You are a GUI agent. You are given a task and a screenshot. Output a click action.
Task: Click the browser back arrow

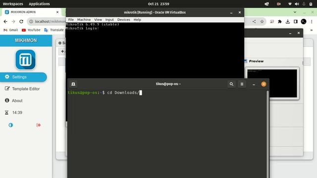pyautogui.click(x=5, y=21)
